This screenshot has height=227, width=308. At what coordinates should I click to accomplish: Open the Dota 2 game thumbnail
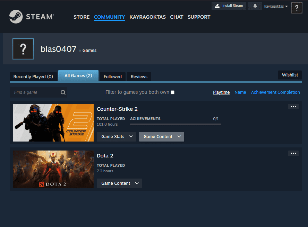53,169
